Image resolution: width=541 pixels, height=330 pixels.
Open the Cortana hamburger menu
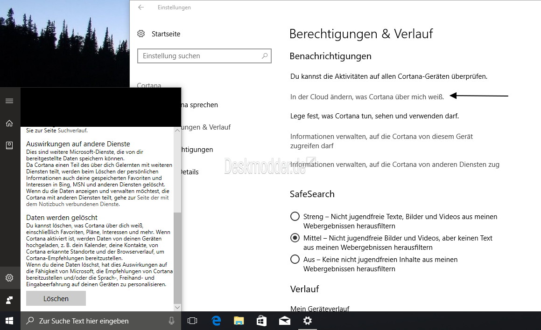click(10, 101)
